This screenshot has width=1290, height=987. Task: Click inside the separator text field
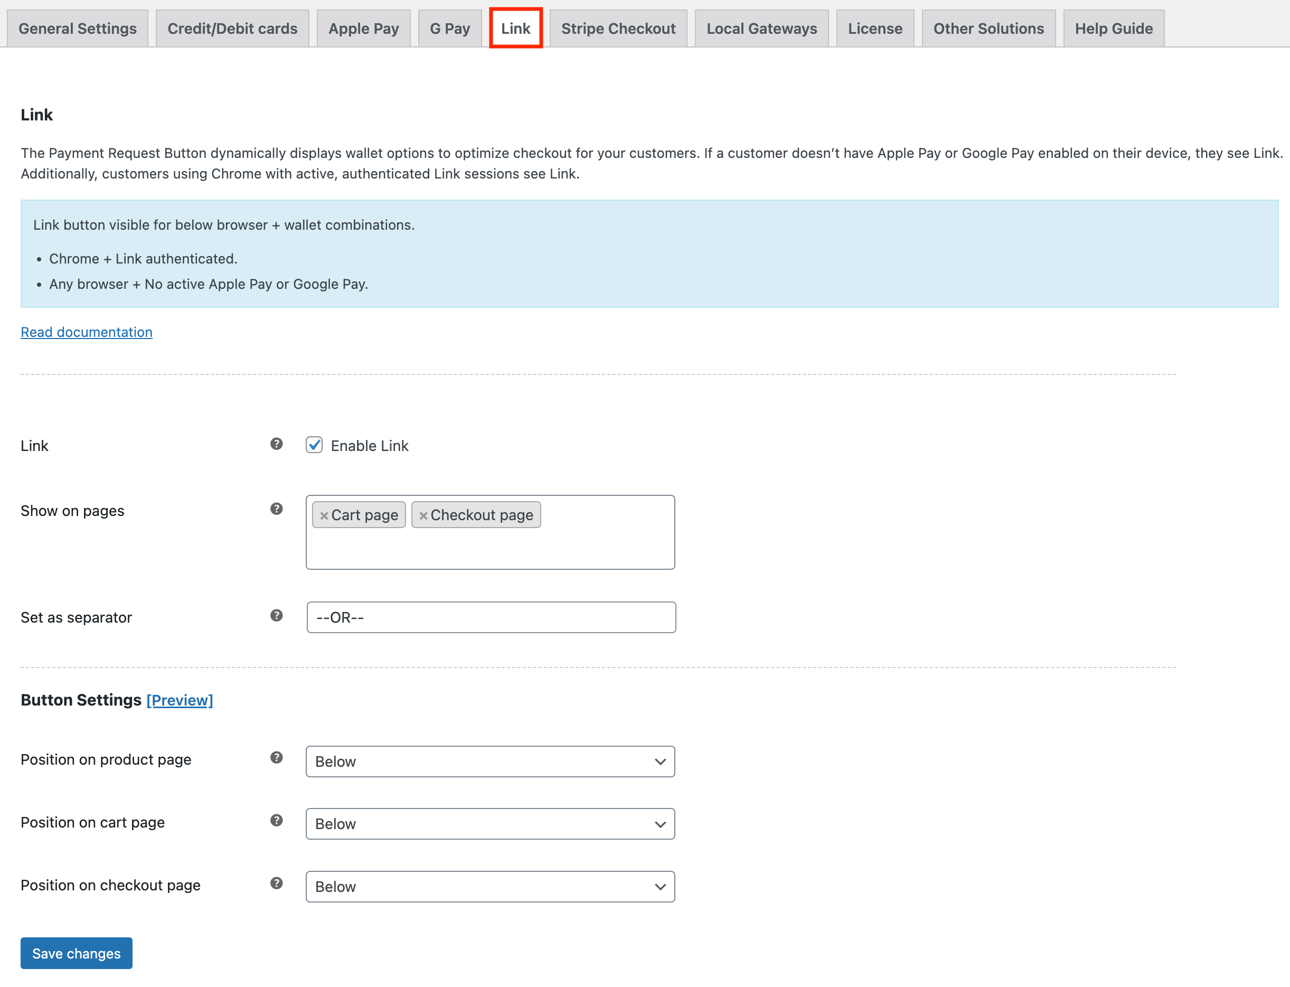pos(491,617)
